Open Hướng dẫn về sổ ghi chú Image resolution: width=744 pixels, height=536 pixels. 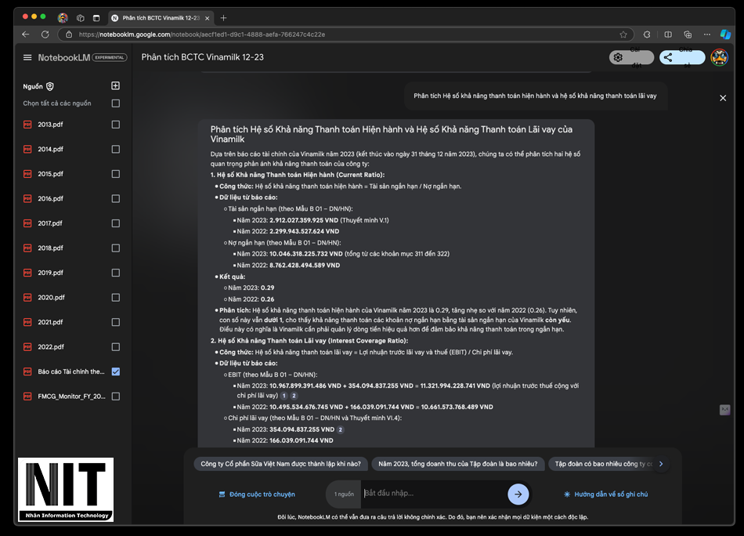(x=605, y=494)
